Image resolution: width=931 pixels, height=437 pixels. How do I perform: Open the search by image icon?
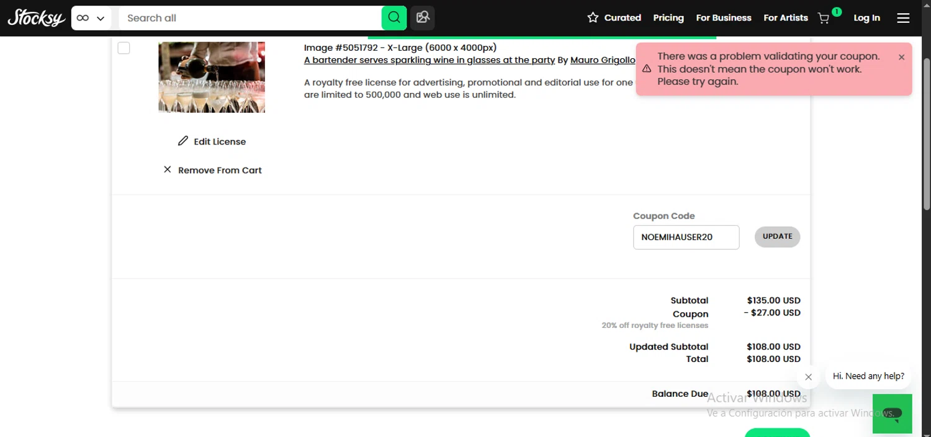coord(423,18)
